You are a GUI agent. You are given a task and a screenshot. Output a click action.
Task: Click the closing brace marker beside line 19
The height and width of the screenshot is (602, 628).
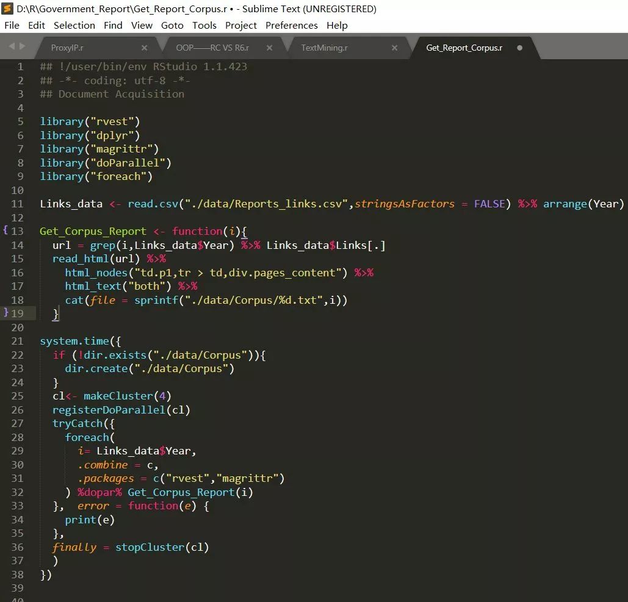[5, 312]
